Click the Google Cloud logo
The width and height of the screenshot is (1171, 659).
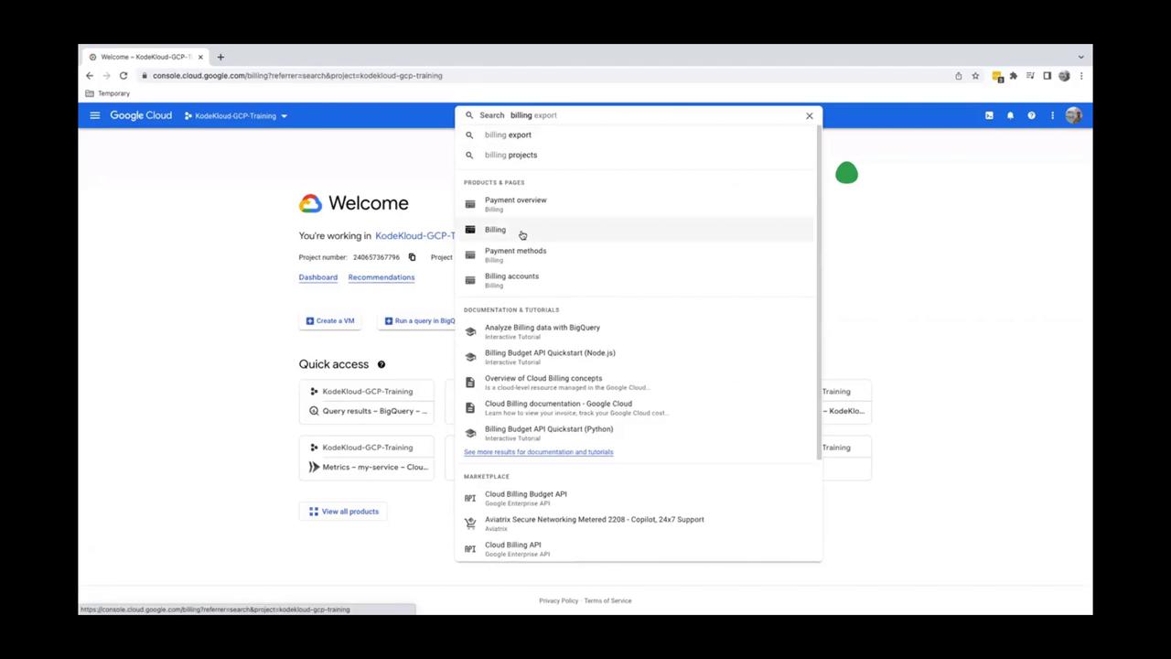[x=141, y=115]
